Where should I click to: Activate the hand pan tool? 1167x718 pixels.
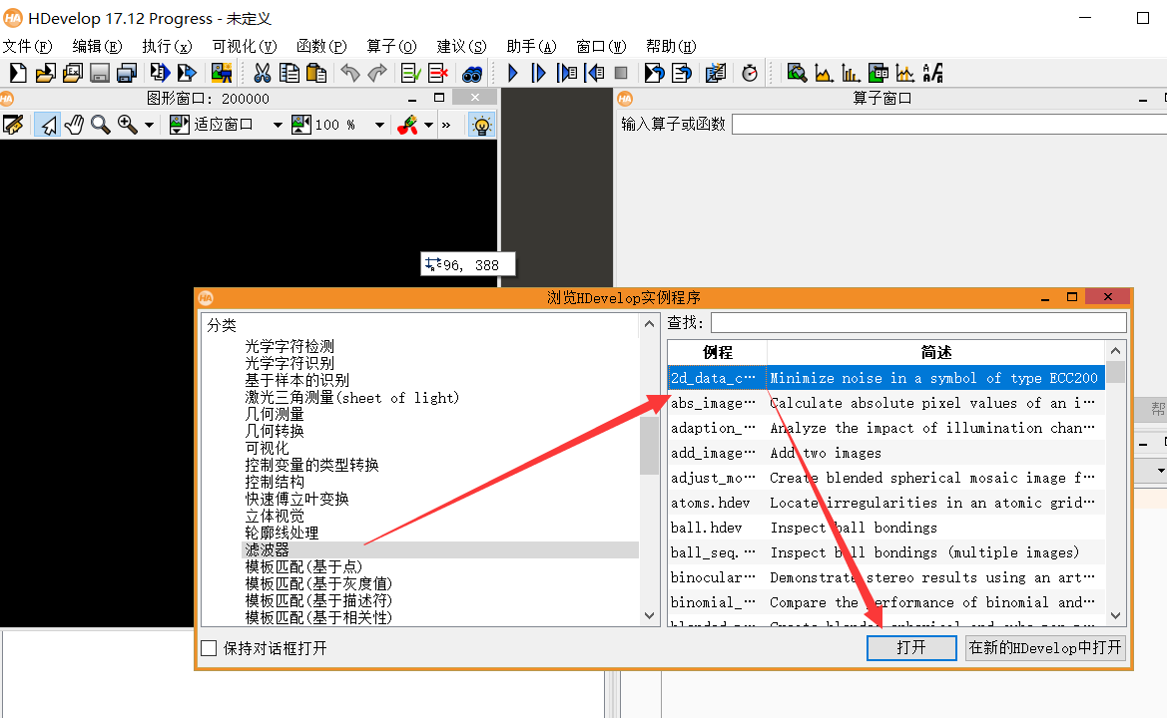tap(73, 124)
